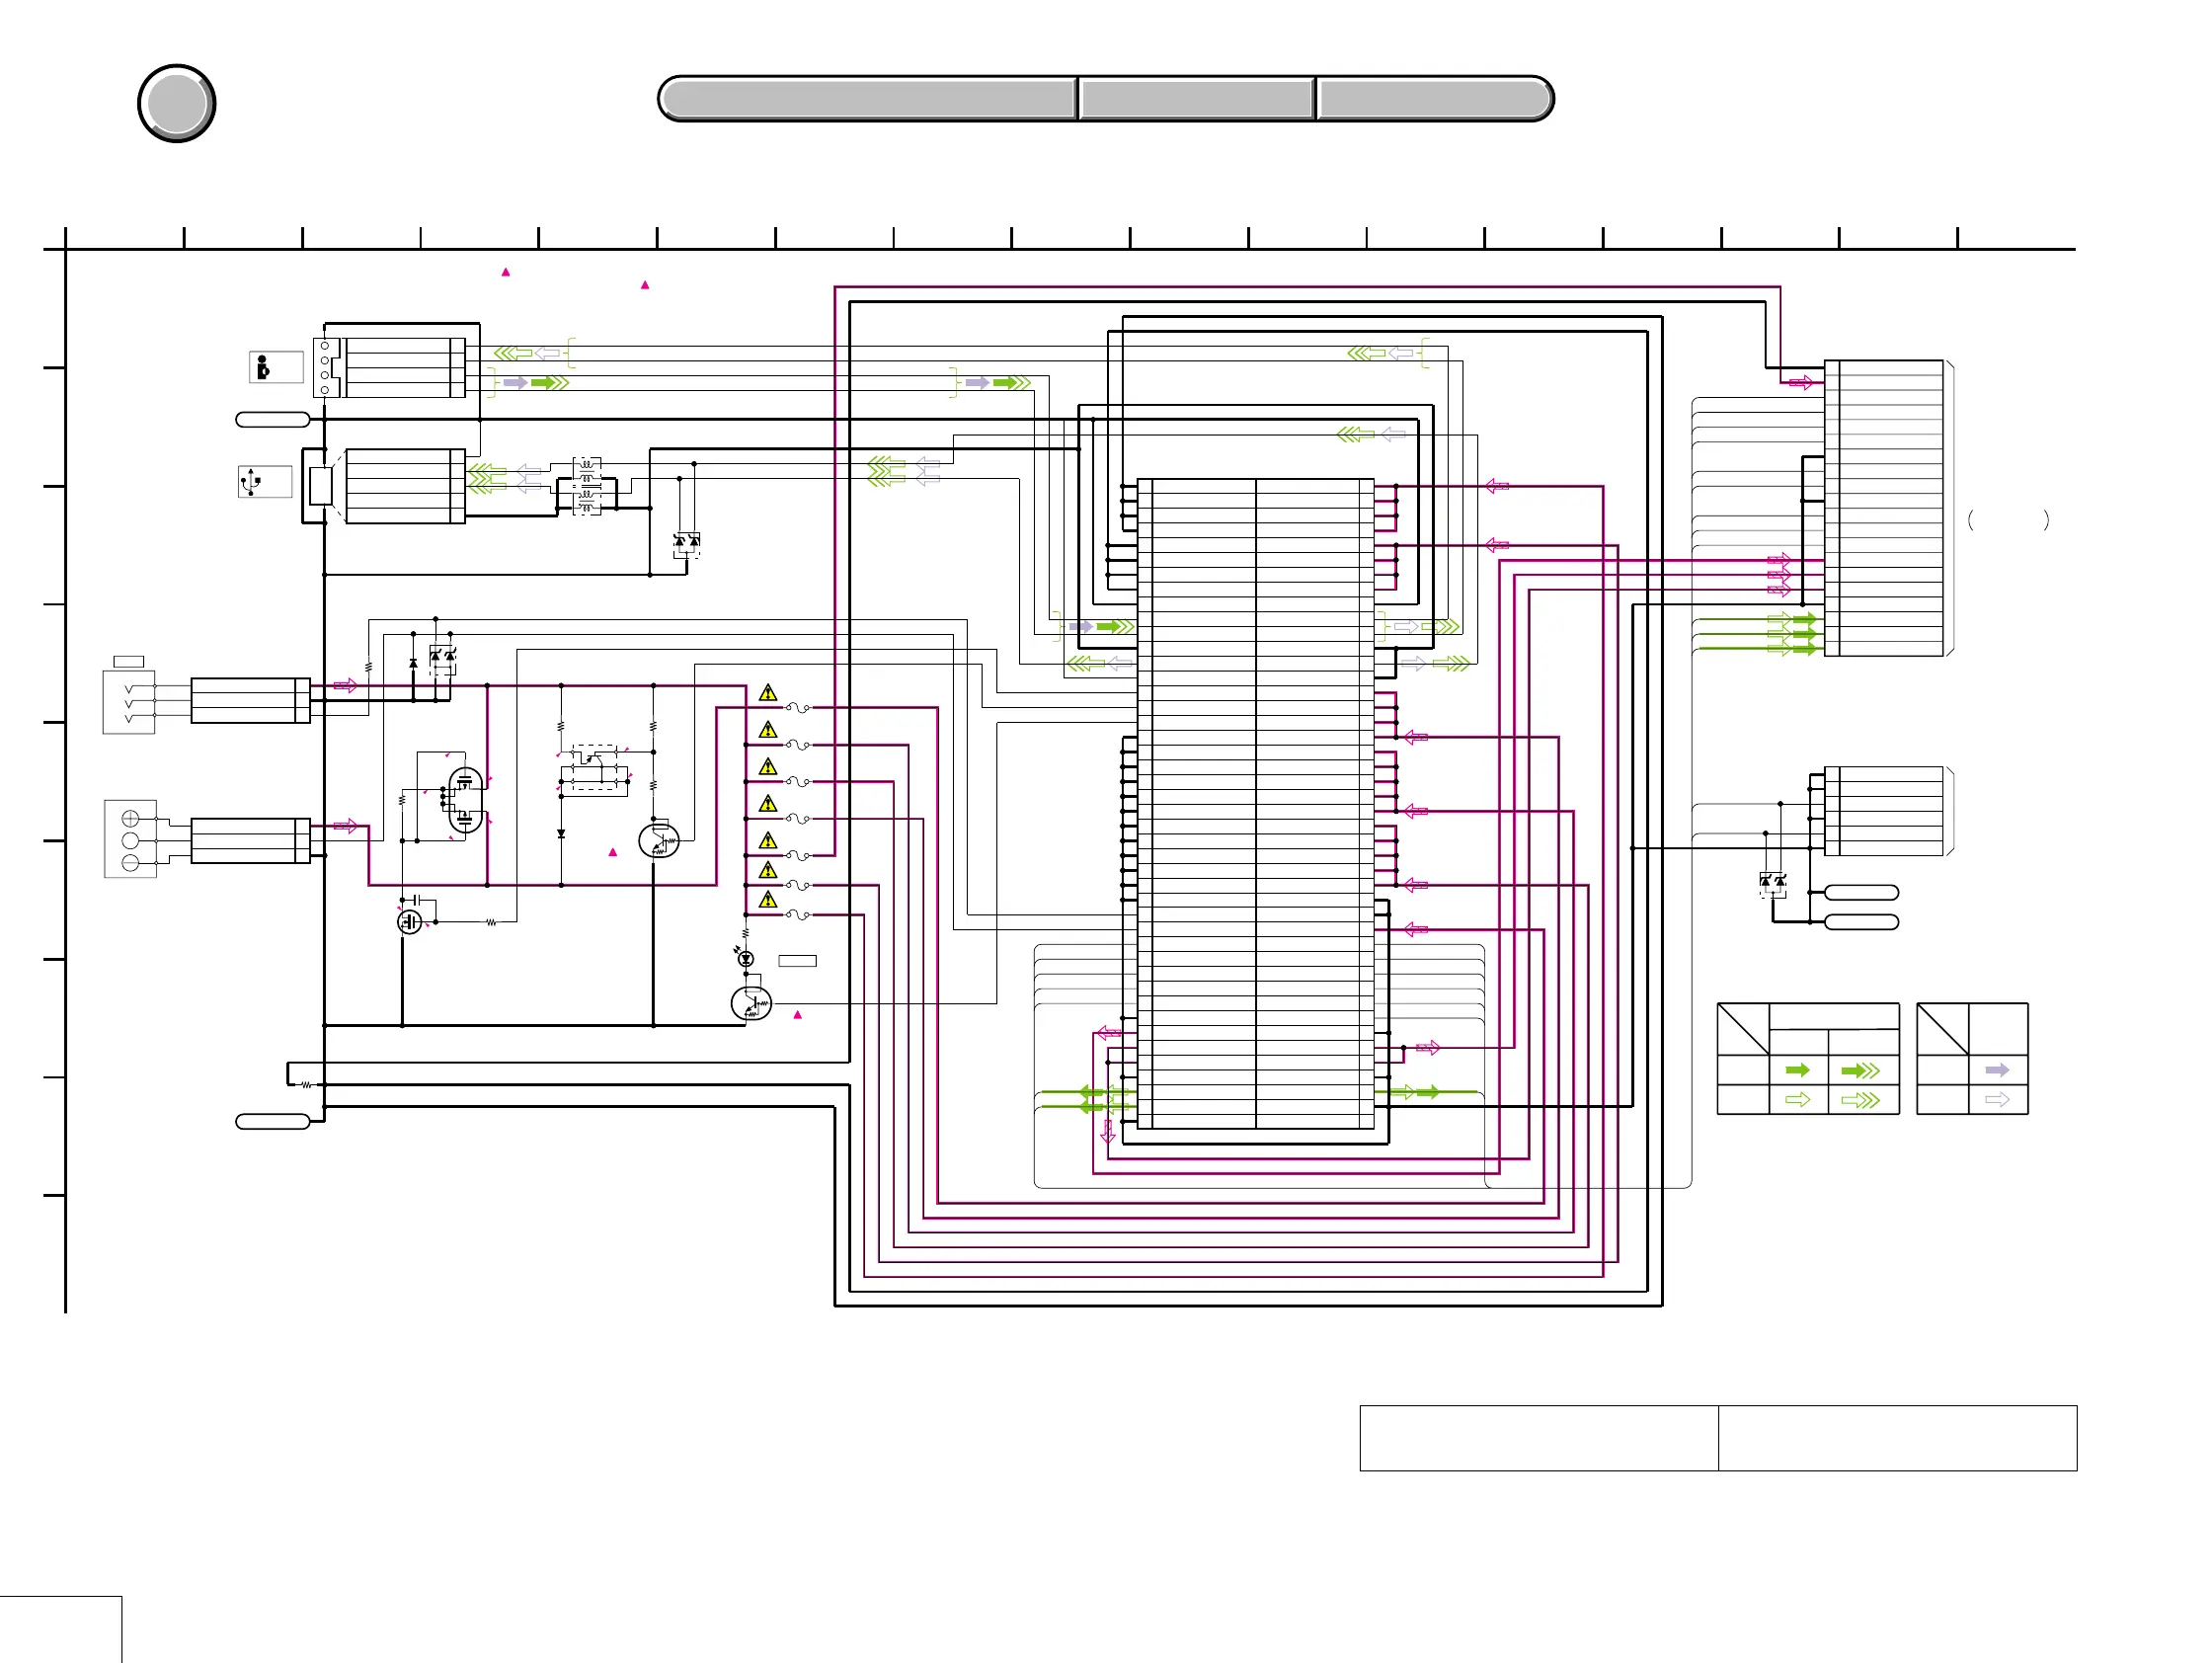Click the single diode symbol left of the upper zener pair
The image size is (2212, 1663).
[413, 663]
